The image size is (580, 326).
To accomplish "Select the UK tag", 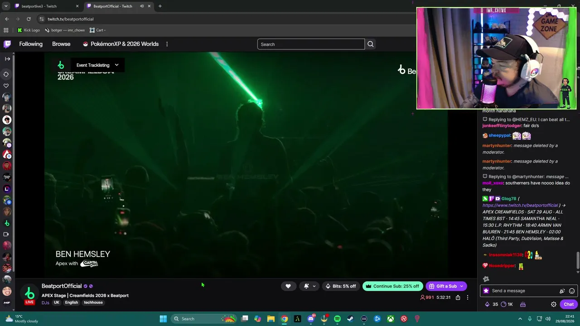I will (57, 302).
